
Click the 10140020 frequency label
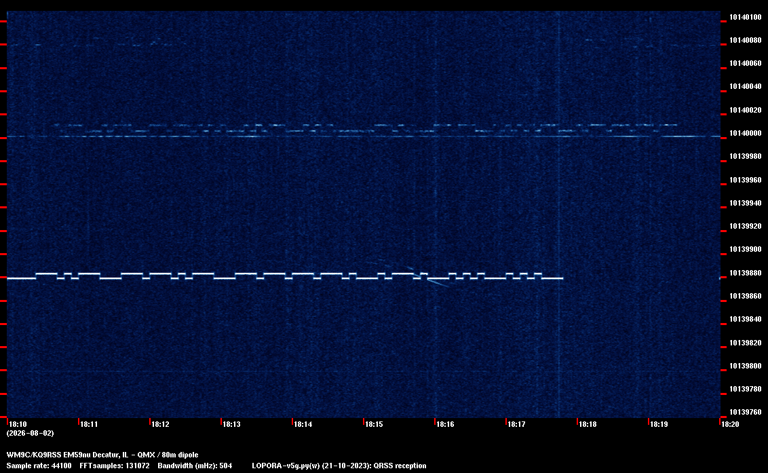746,110
